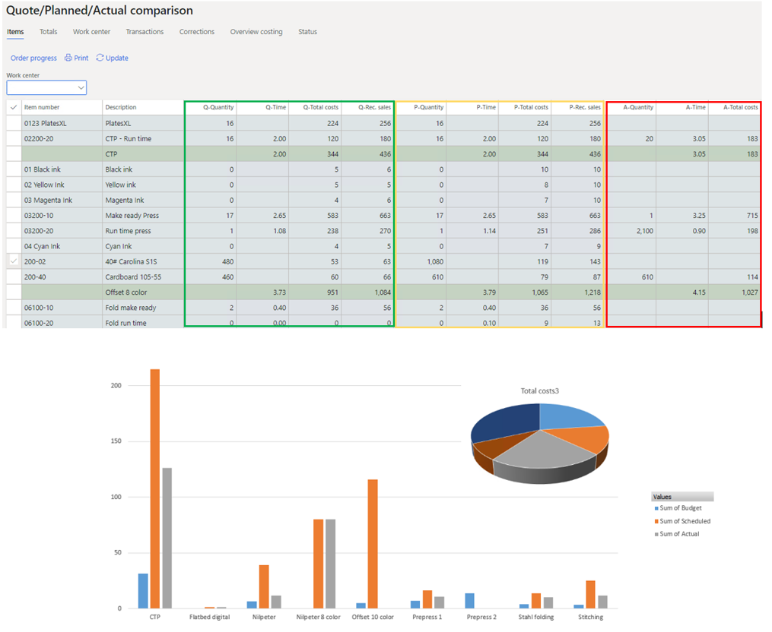The image size is (772, 632).
Task: Check the row checkbox for 0123 PlatesXL
Action: pos(13,122)
